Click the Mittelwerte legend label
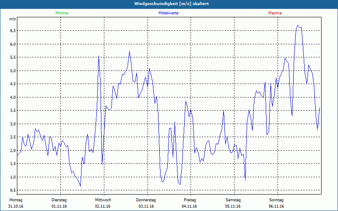This screenshot has width=338, height=211. pyautogui.click(x=168, y=13)
